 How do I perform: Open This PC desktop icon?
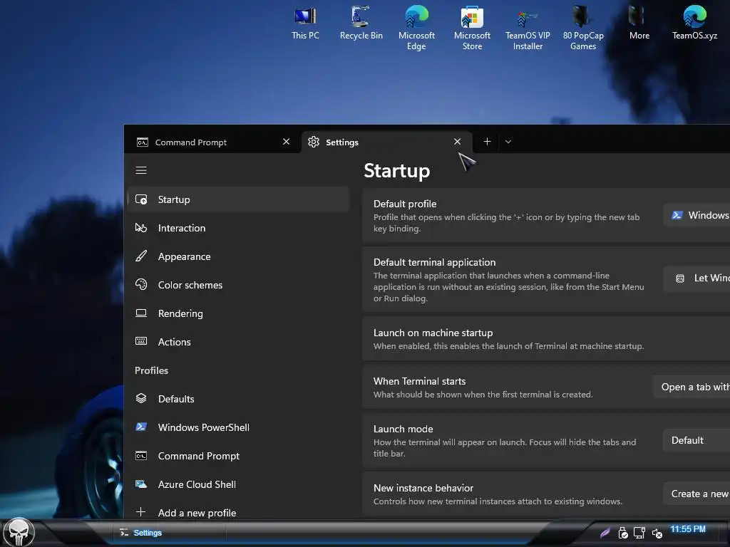(305, 24)
